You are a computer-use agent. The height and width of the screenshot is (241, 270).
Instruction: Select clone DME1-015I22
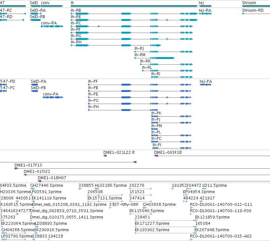37,172
